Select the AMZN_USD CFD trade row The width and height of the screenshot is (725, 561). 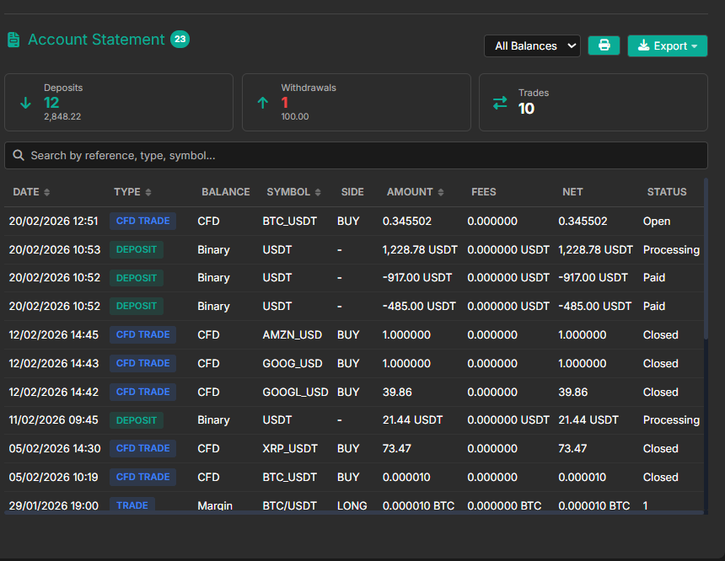point(354,334)
